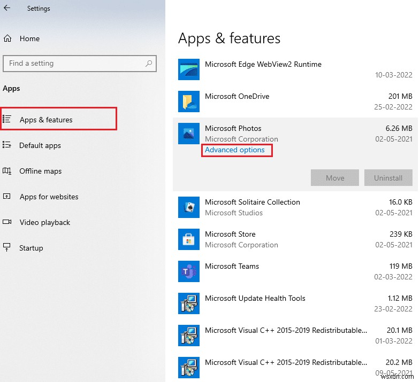420x382 pixels.
Task: Open Apps for websites settings
Action: [49, 197]
